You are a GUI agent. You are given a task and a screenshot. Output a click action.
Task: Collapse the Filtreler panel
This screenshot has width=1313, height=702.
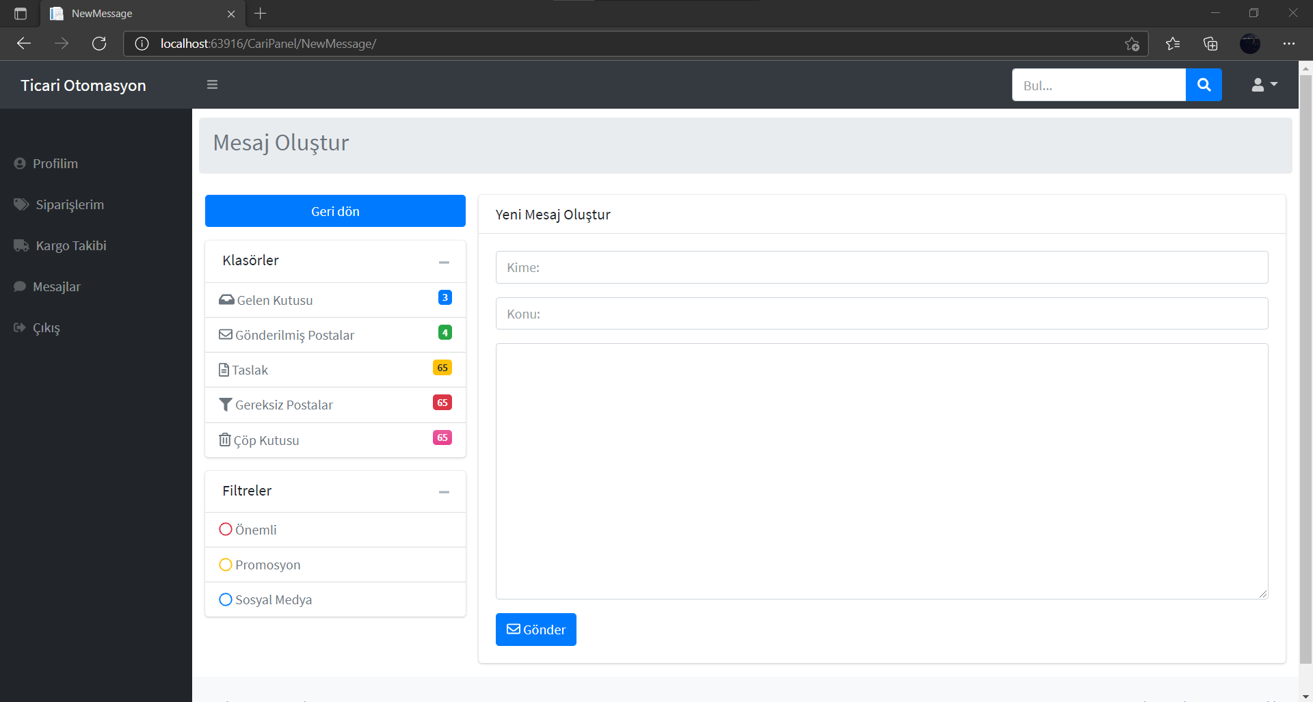point(444,491)
